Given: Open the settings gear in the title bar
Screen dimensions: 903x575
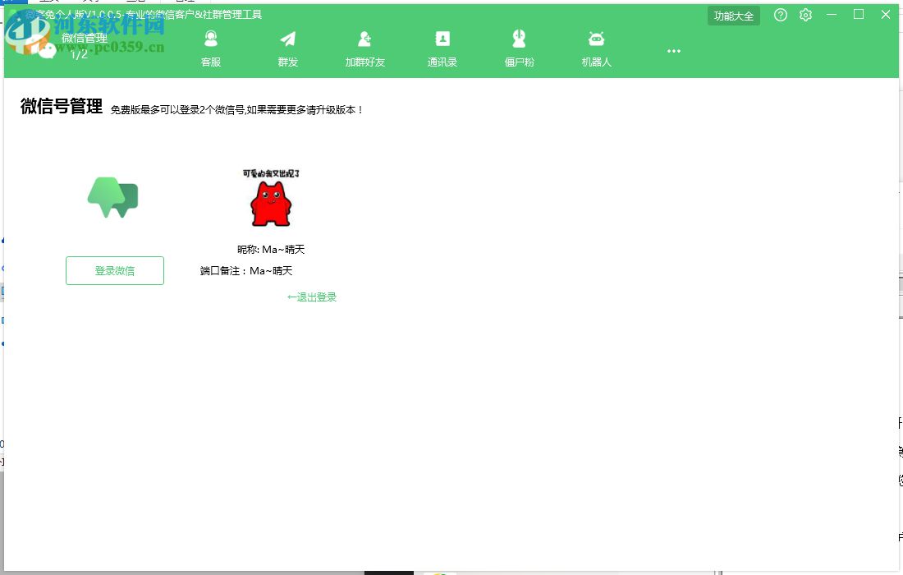Looking at the screenshot, I should (x=805, y=15).
